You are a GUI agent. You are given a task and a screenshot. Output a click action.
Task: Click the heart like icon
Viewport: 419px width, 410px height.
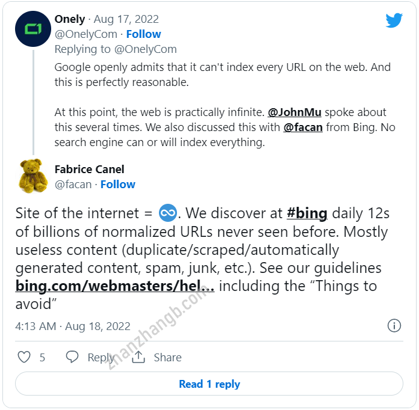pyautogui.click(x=24, y=357)
